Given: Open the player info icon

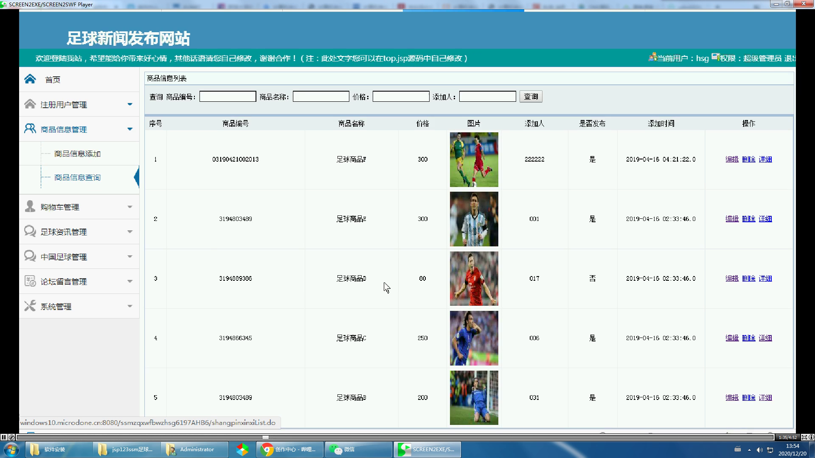Looking at the screenshot, I should coord(811,437).
